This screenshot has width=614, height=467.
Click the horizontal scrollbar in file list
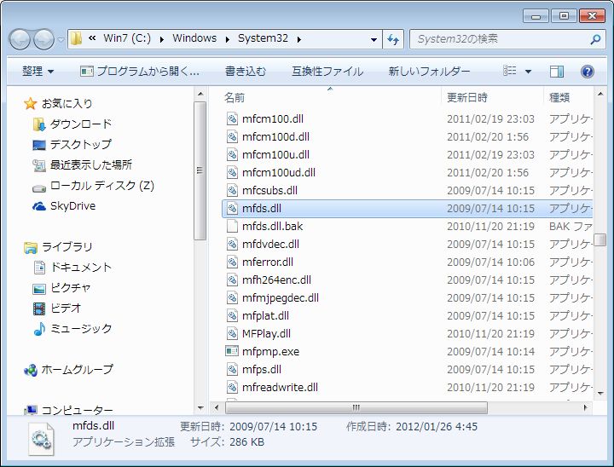[x=355, y=407]
